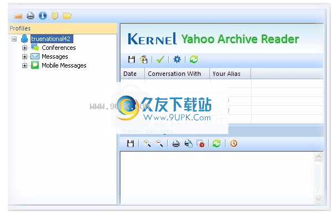
Task: Sort by Your Alias column header
Action: pos(230,74)
